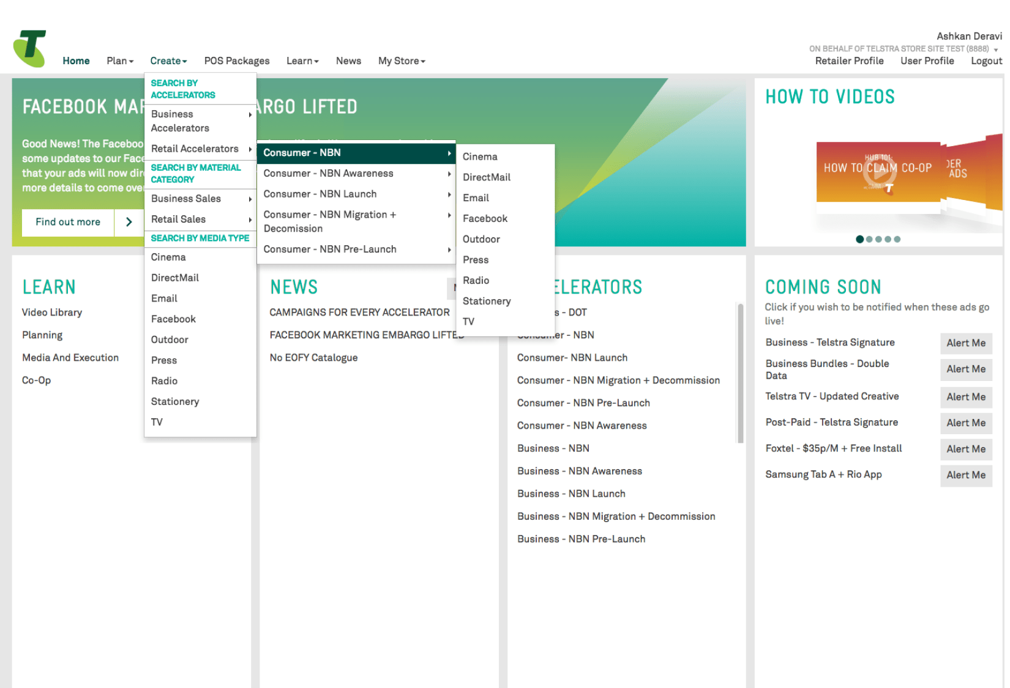
Task: Play the How To Claim Co-Op video
Action: pos(878,172)
